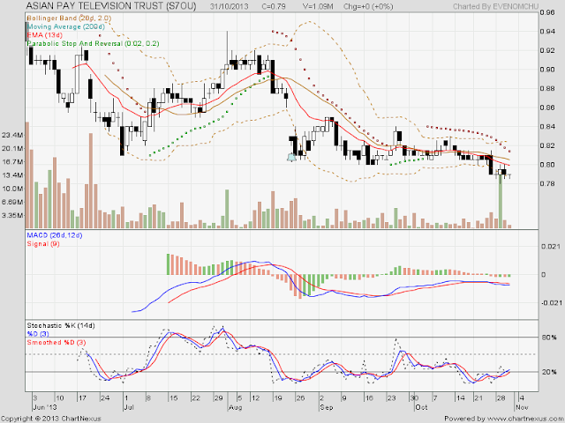The image size is (565, 423).
Task: Click date tick 16 on the time axis
Action: pos(369,398)
